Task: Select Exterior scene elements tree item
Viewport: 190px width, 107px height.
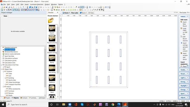Action: [12, 54]
